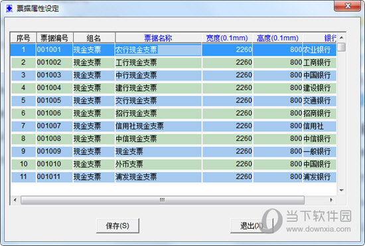Viewport: 365px width, 246px height.
Task: Click the 票据编号 column header
Action: 54,38
